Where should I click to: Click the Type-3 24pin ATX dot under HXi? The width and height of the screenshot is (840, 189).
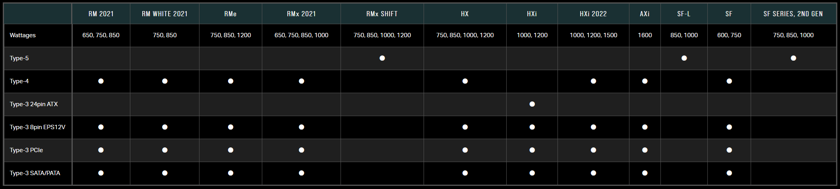[532, 104]
